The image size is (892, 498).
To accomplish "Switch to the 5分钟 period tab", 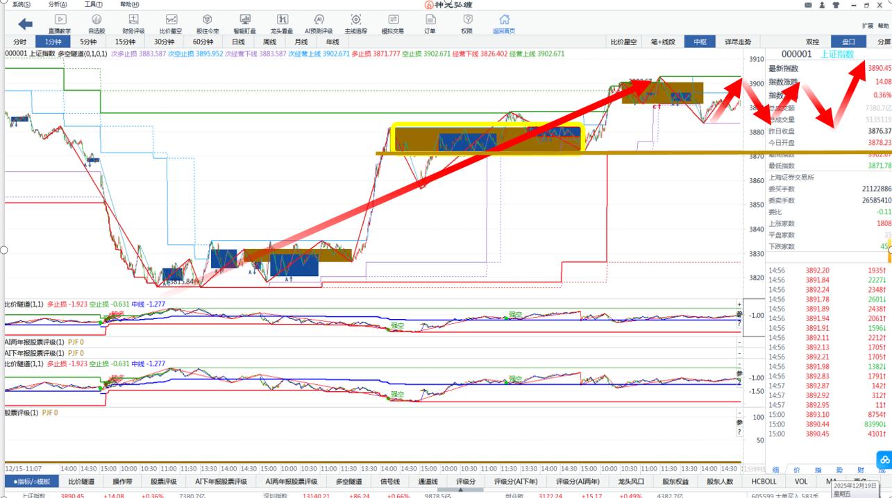I will tap(88, 42).
